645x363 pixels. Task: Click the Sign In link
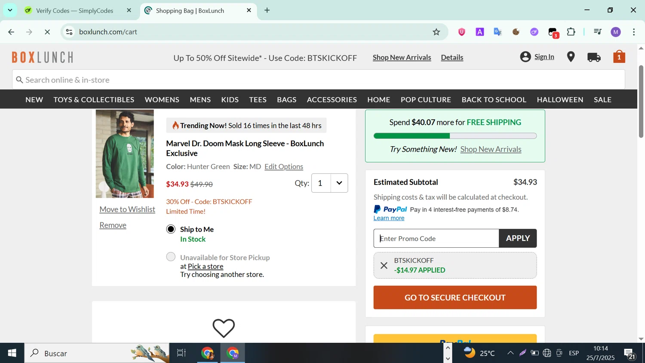click(544, 57)
